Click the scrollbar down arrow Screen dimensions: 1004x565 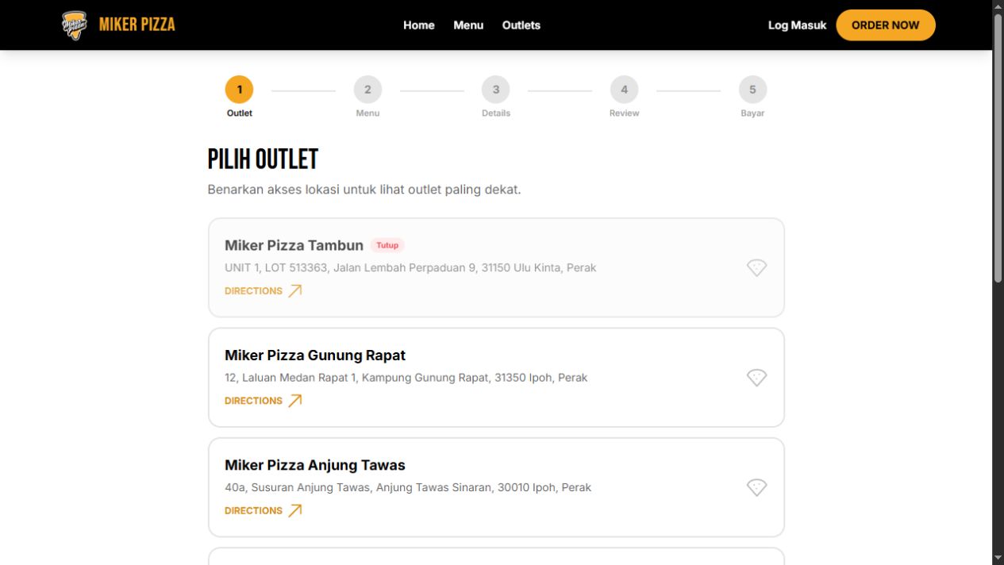coord(998,559)
